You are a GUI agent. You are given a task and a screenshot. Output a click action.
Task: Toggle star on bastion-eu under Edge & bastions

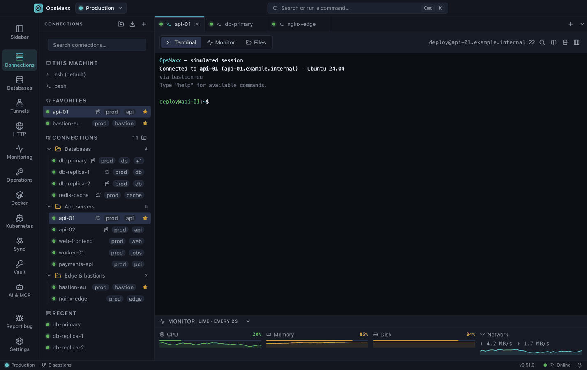pos(145,287)
